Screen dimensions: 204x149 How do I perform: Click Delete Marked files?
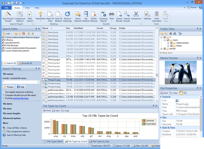[x=94, y=17]
